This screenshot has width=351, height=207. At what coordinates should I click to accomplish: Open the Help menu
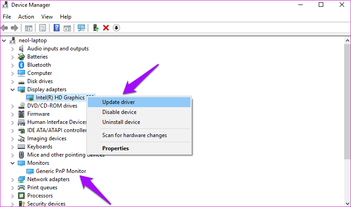(65, 17)
